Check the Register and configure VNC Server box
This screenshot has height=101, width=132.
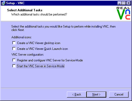click(x=14, y=60)
